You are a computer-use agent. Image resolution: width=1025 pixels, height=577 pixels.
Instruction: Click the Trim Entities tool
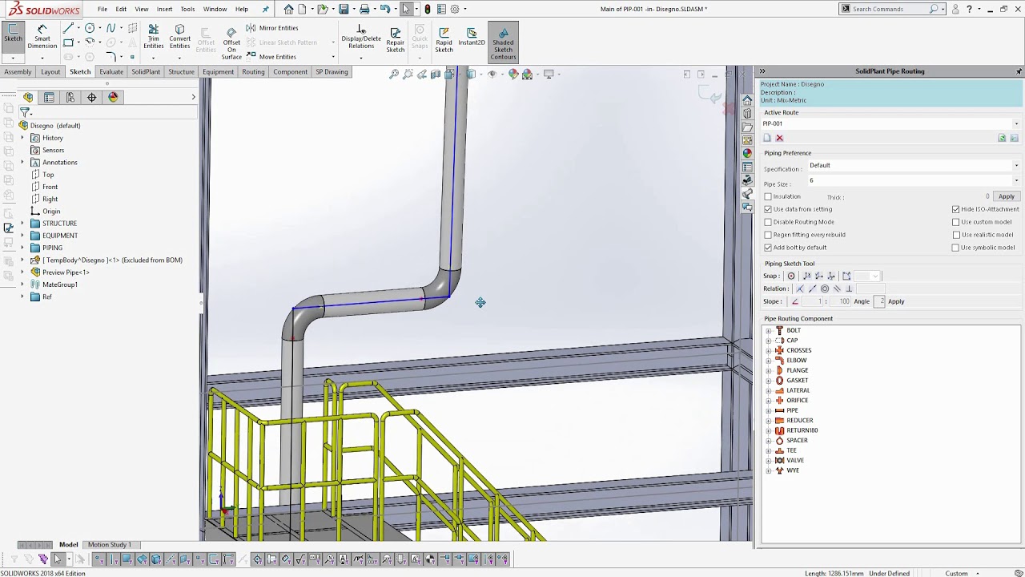click(x=153, y=37)
